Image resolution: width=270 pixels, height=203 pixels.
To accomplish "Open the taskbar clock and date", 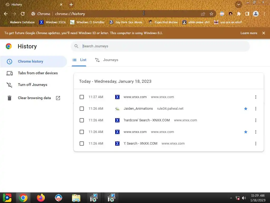I will click(258, 198).
